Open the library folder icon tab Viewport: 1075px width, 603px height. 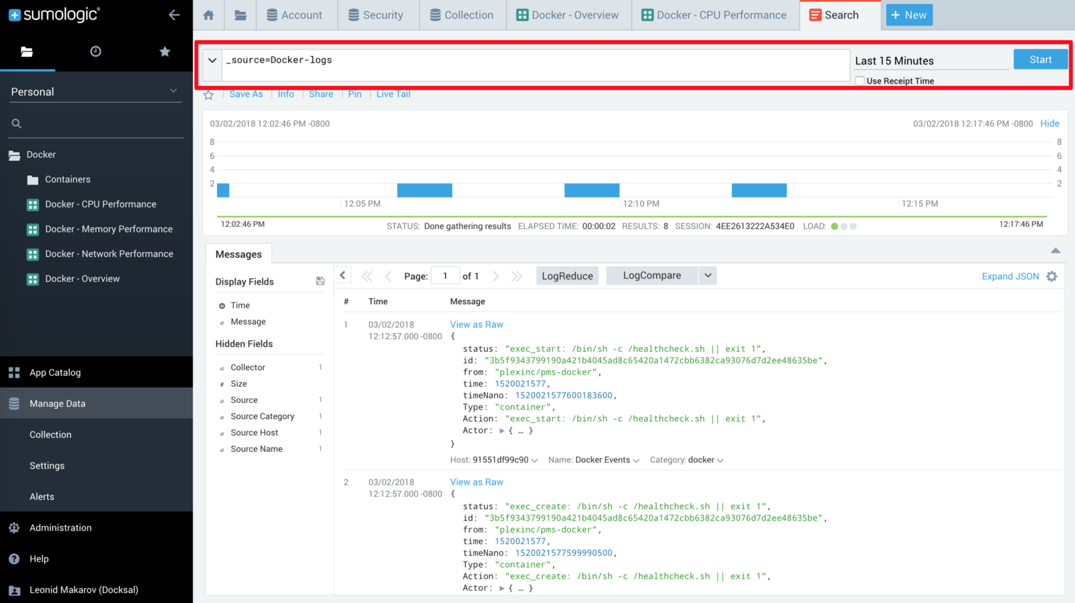[240, 15]
